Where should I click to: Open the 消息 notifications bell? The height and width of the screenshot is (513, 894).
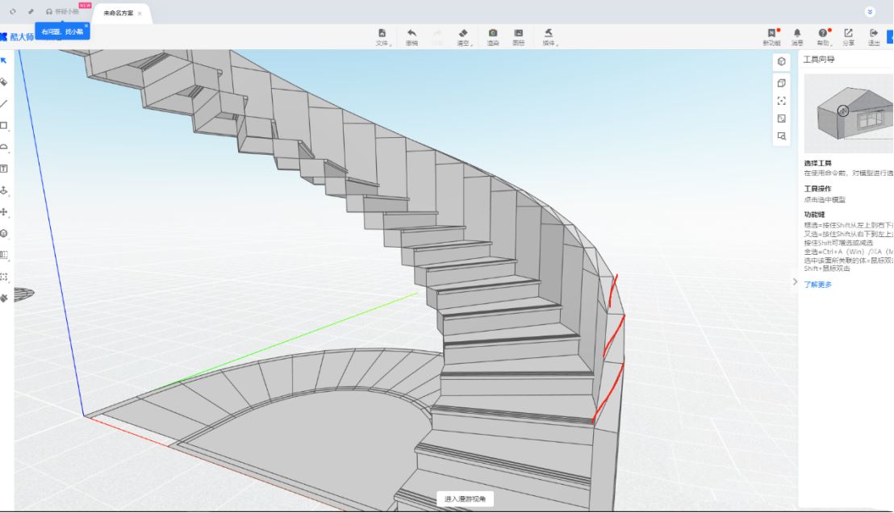coord(797,37)
